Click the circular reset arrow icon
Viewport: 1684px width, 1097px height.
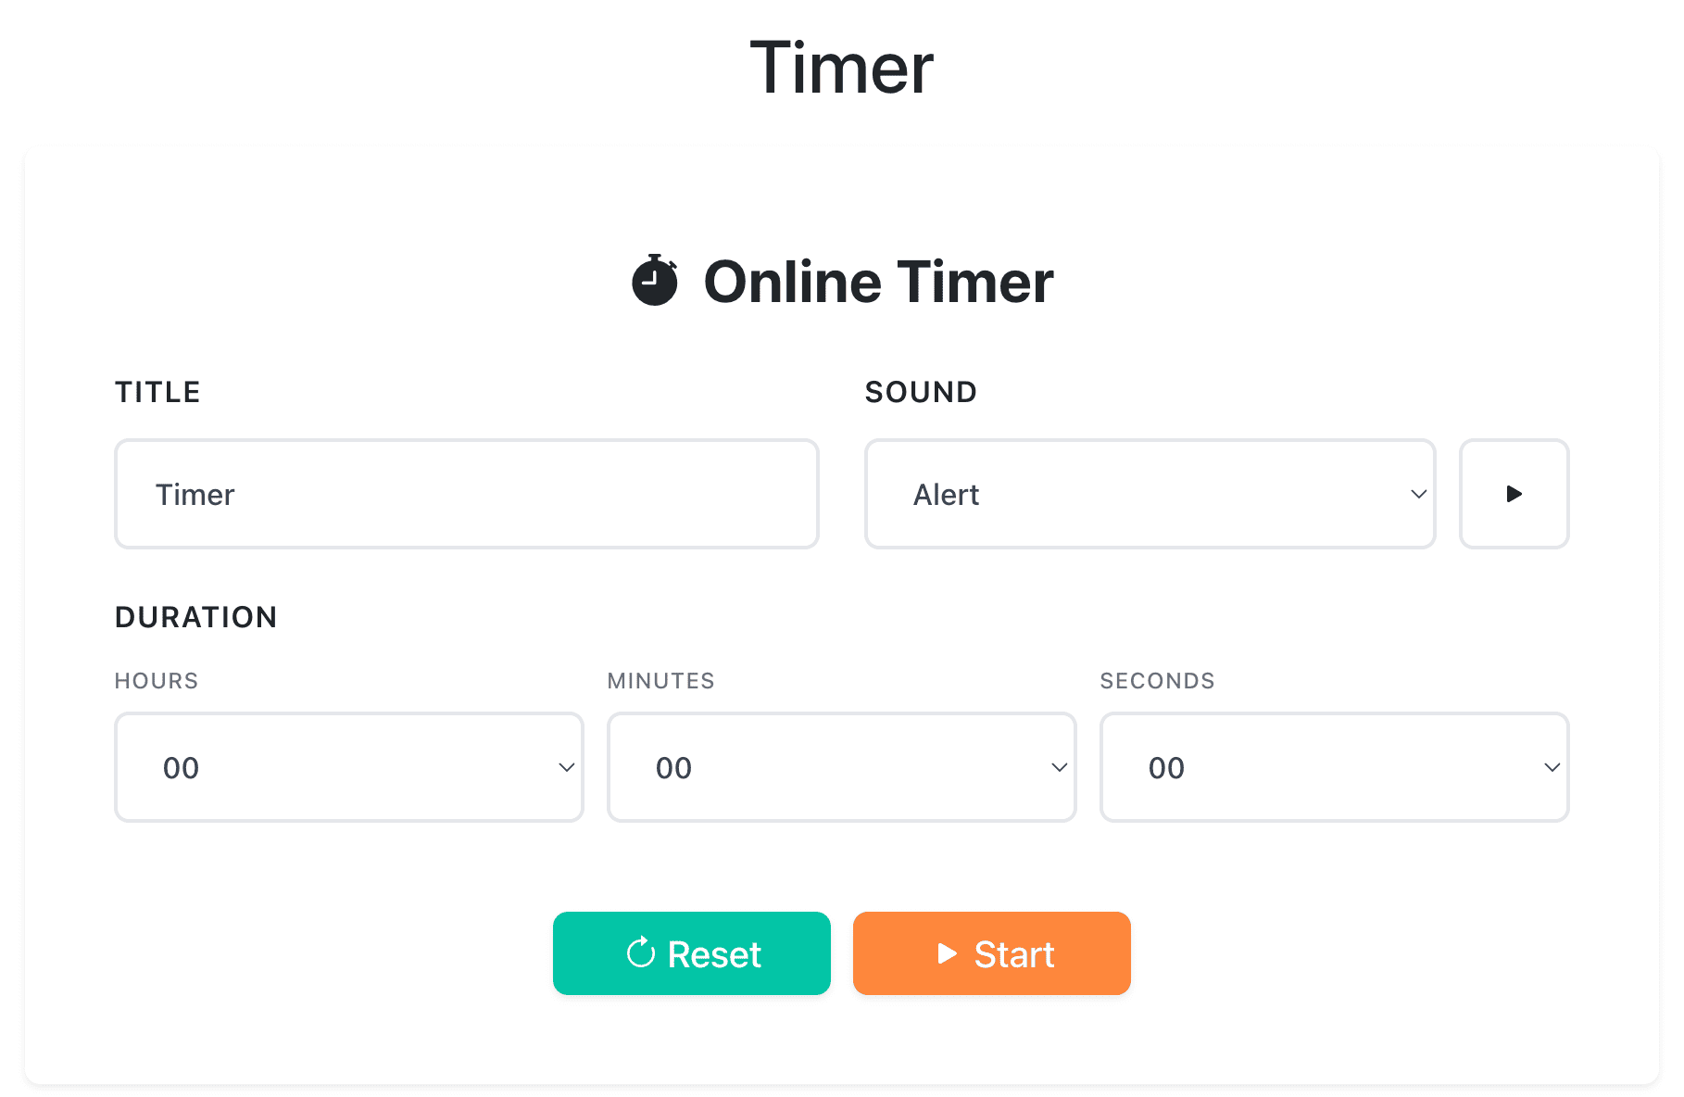(640, 952)
